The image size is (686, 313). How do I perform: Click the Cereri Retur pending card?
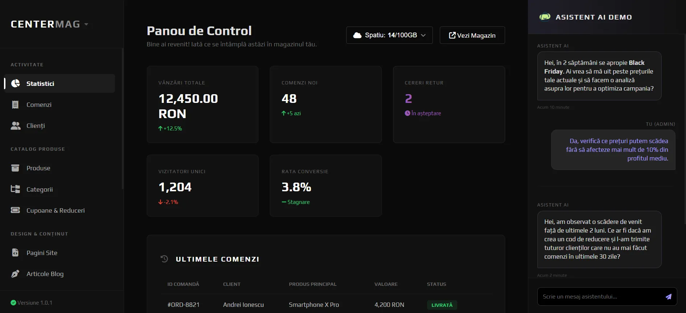[449, 104]
